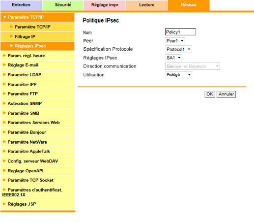Open Config. serveur WebDAV
Image resolution: width=254 pixels, height=222 pixels.
(37, 161)
